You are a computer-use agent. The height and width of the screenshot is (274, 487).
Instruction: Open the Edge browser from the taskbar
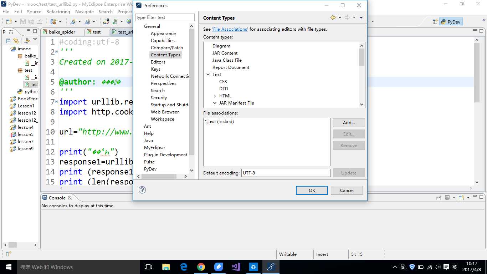(184, 267)
